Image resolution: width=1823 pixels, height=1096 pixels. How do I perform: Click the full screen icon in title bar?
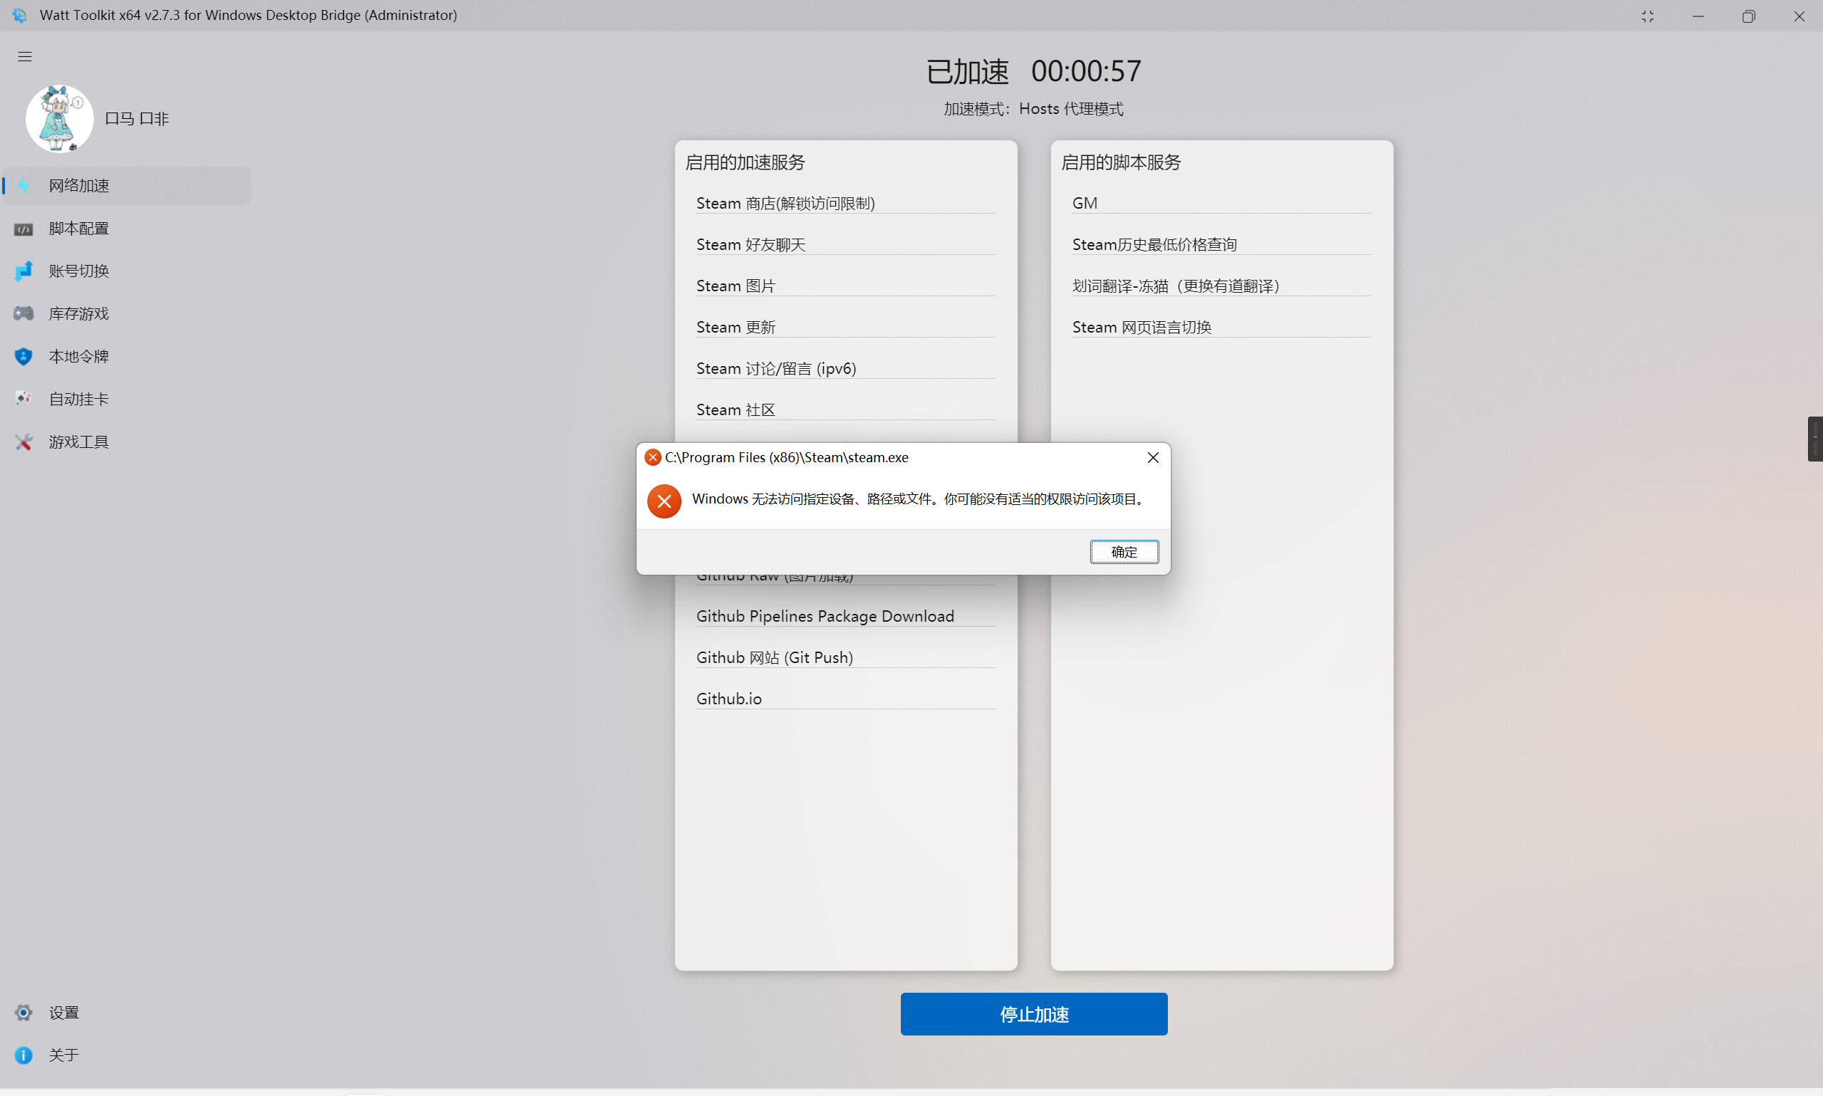pos(1647,16)
